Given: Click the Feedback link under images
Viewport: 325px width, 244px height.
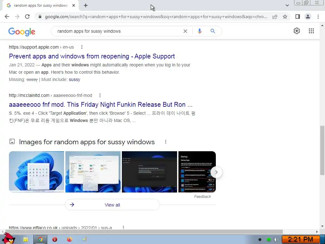Looking at the screenshot, I should (202, 196).
